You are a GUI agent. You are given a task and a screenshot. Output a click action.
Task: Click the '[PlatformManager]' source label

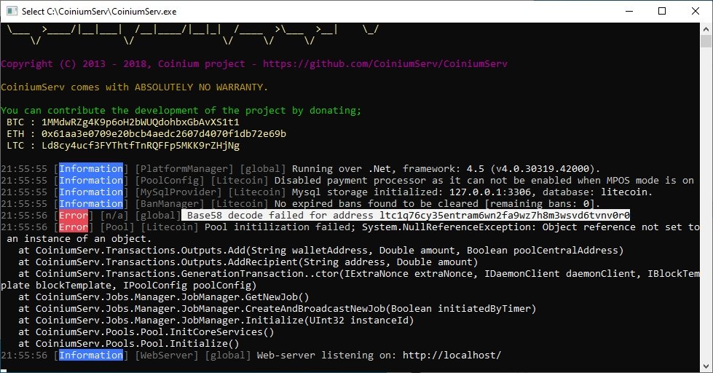coord(184,169)
